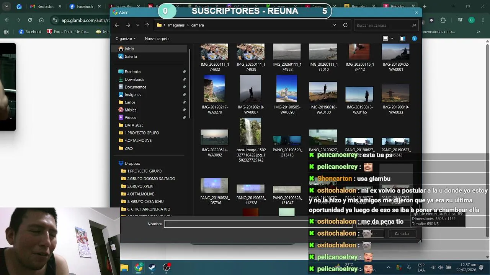Select Inicio in navigation pane
Viewport: 490px width, 275px height.
click(x=149, y=49)
